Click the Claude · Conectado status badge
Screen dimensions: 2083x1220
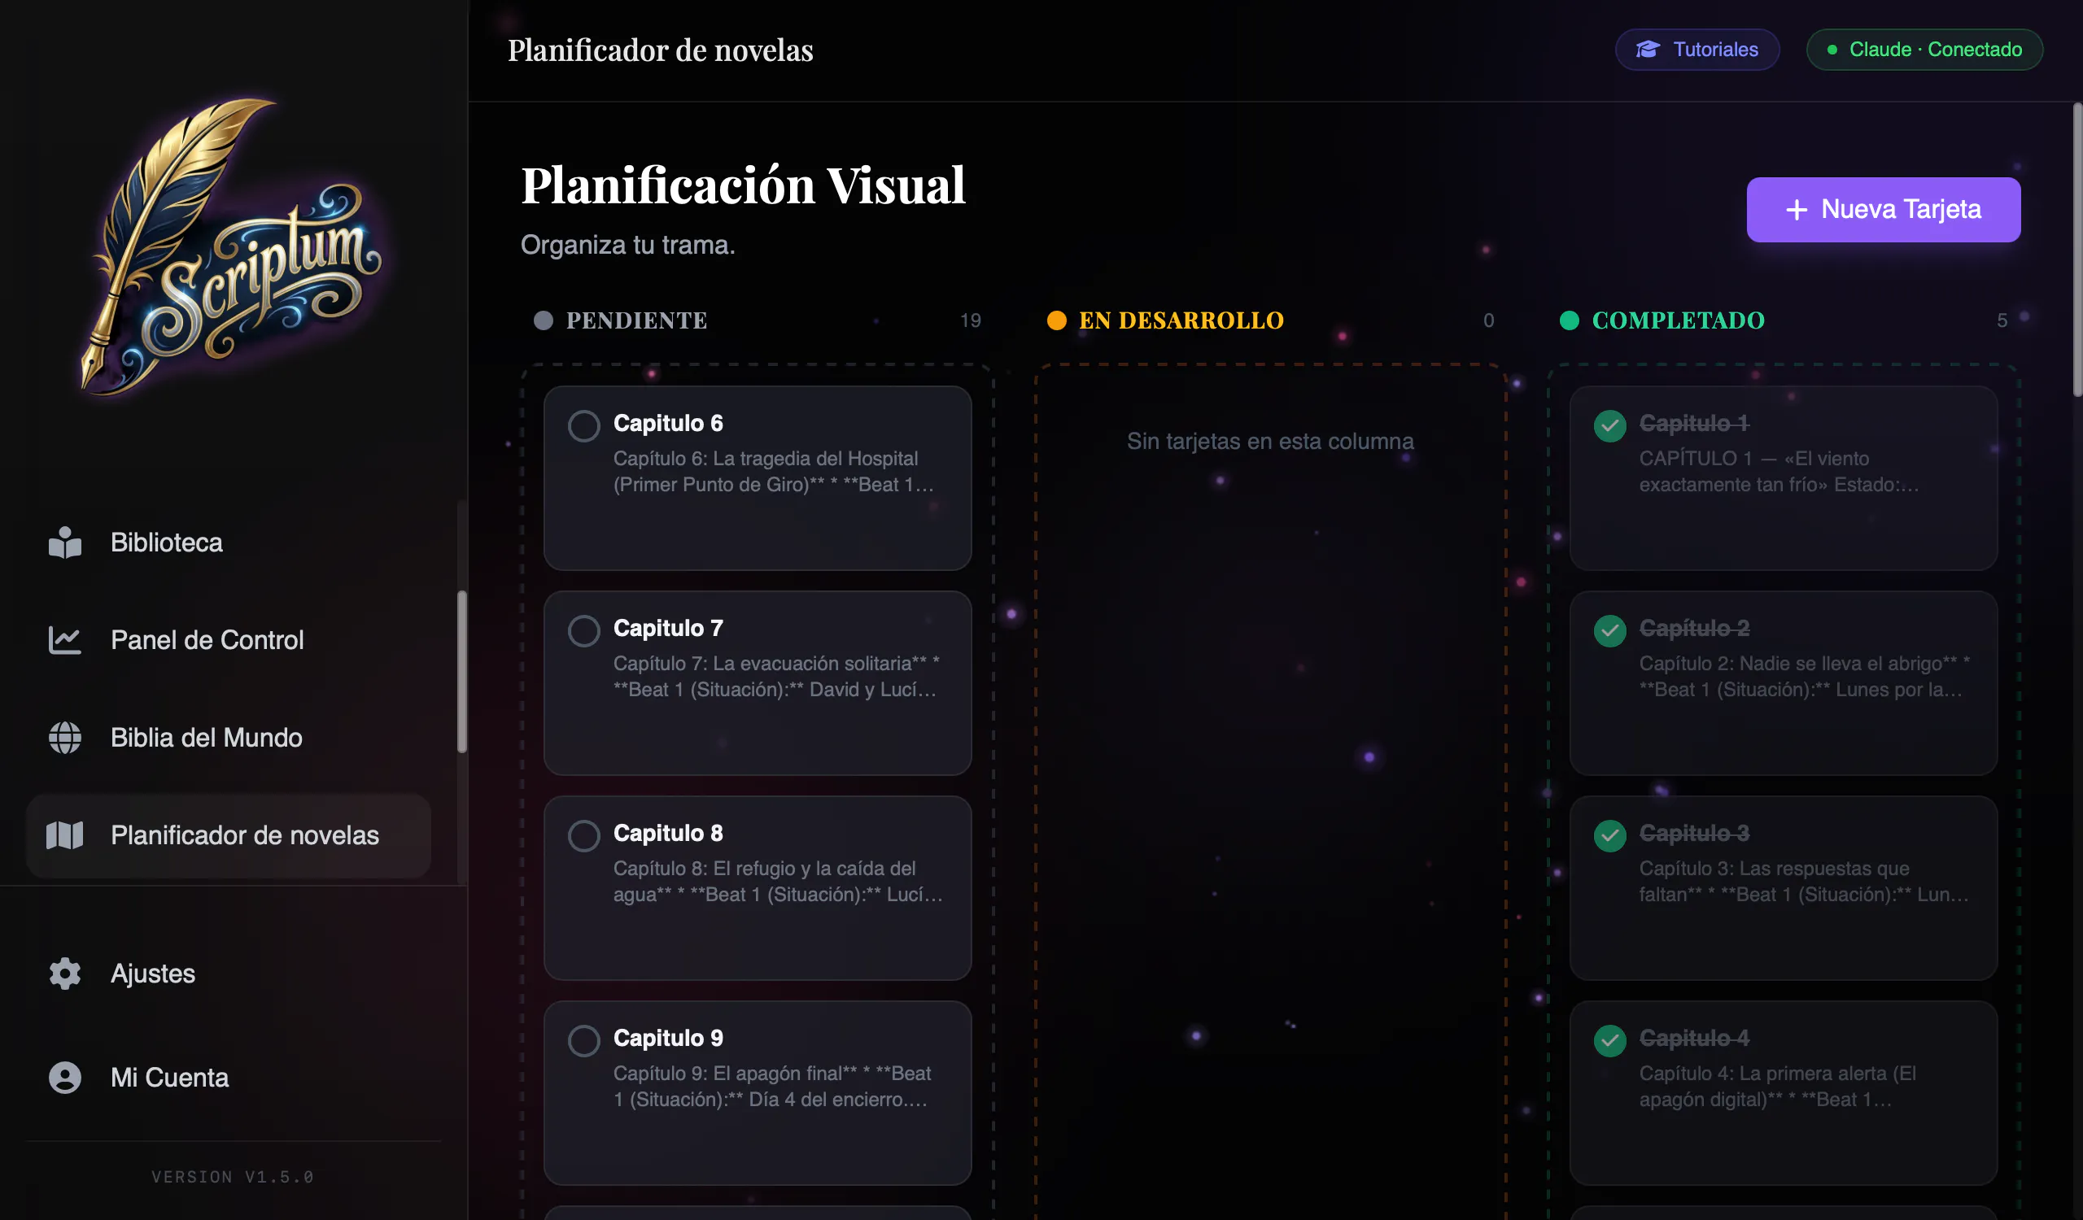click(x=1924, y=50)
